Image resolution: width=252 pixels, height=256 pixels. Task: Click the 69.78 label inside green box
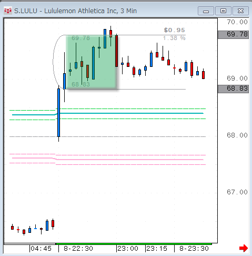pos(81,38)
